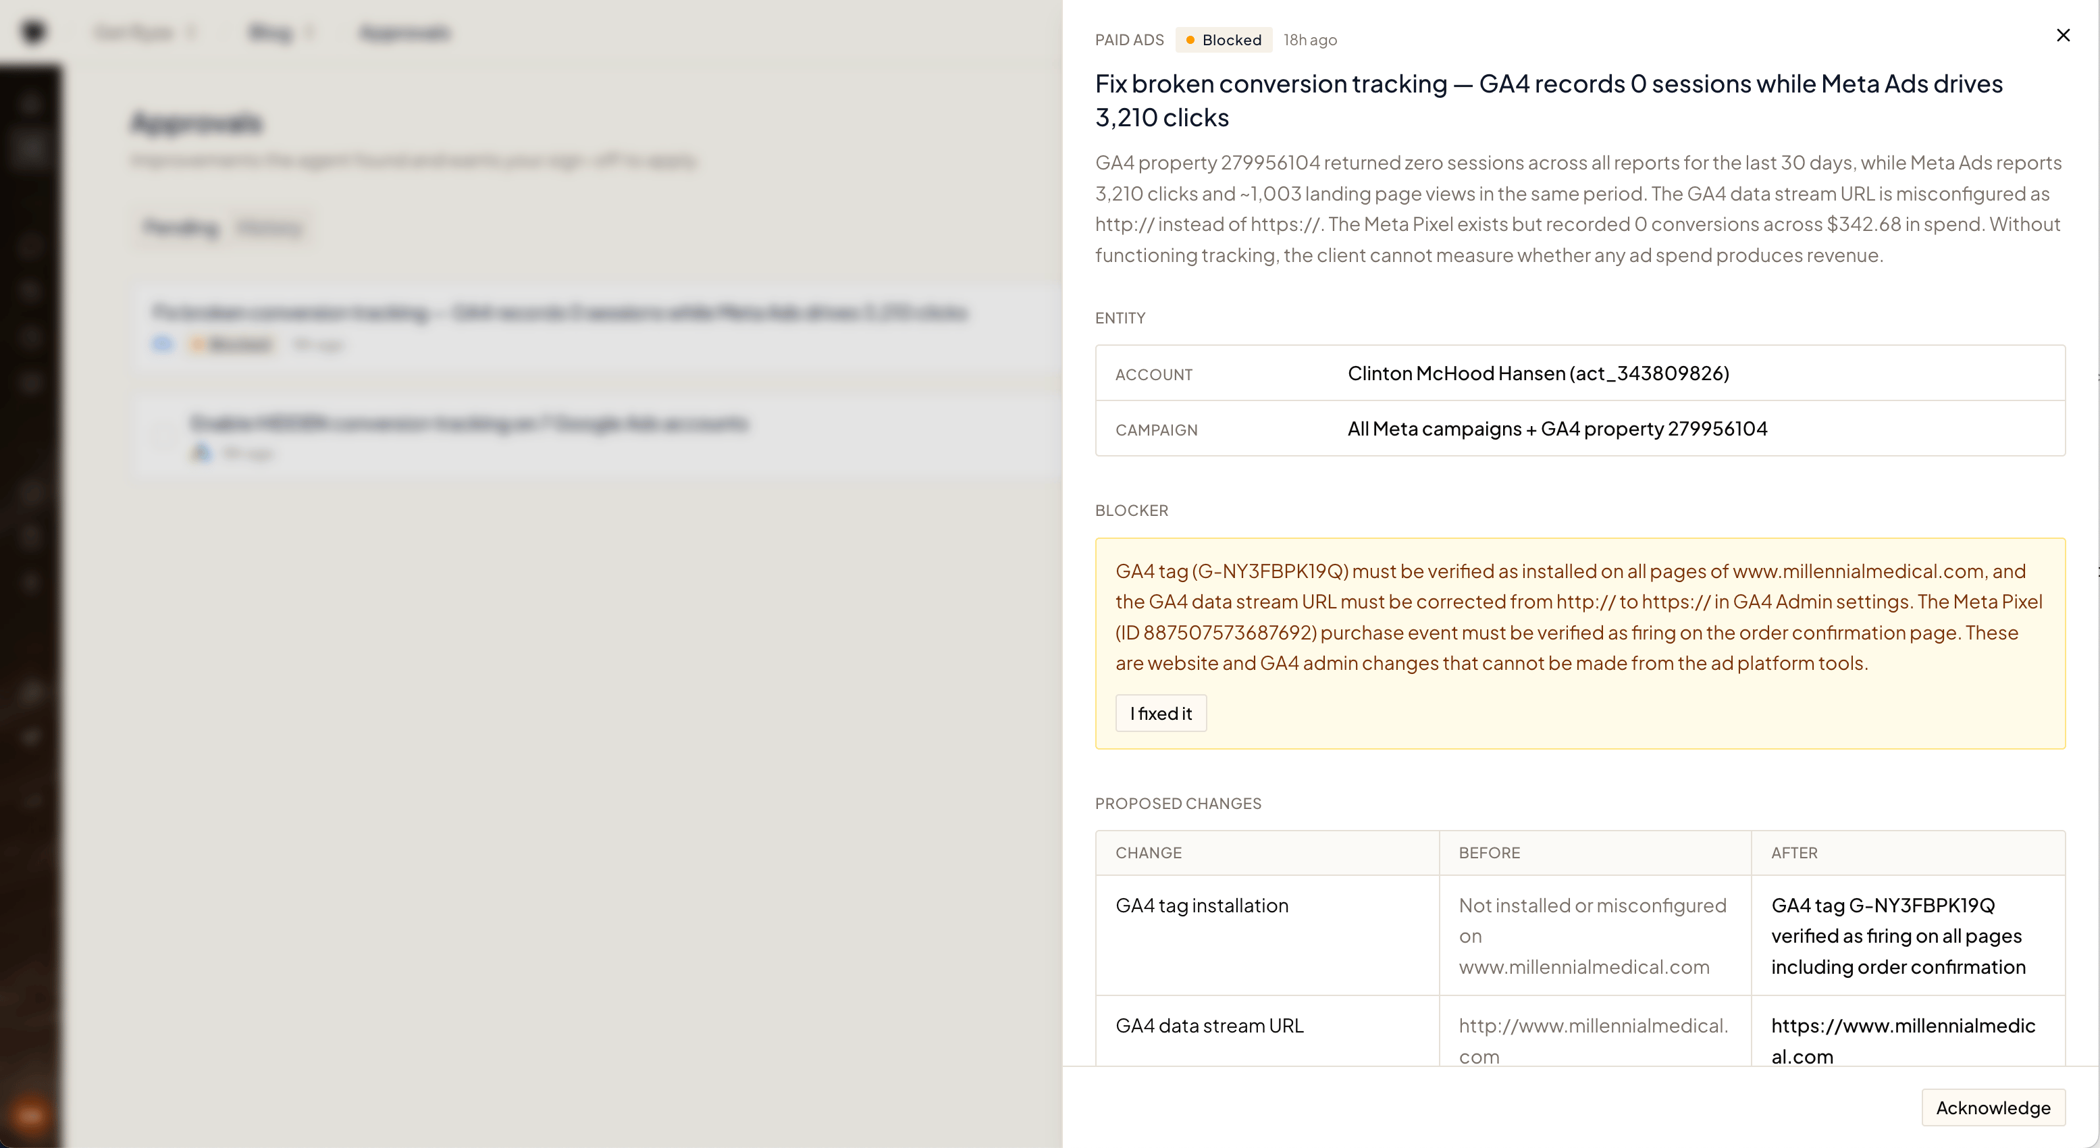
Task: Click the ENTITY section heading
Action: (x=1120, y=318)
